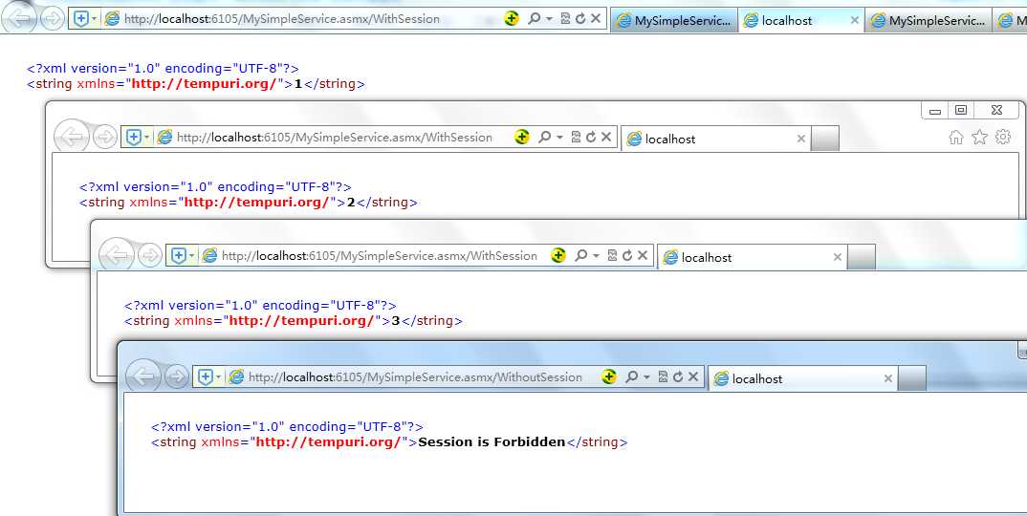Close localhost tab in WithoutSession window

888,378
